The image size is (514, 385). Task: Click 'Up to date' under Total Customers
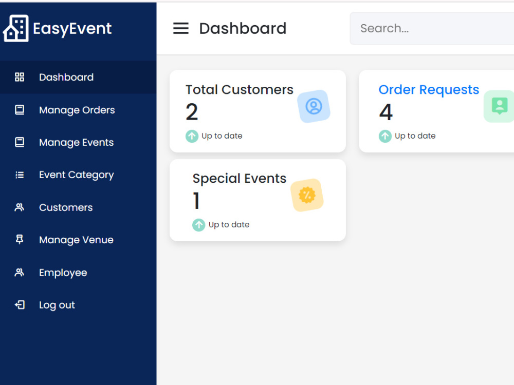(222, 136)
